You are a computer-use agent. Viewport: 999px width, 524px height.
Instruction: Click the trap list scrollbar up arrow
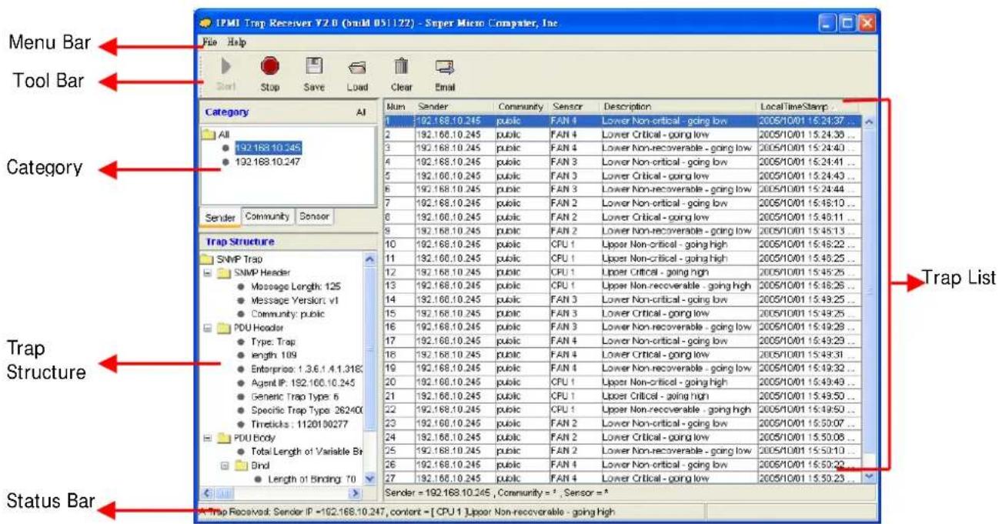[x=870, y=122]
